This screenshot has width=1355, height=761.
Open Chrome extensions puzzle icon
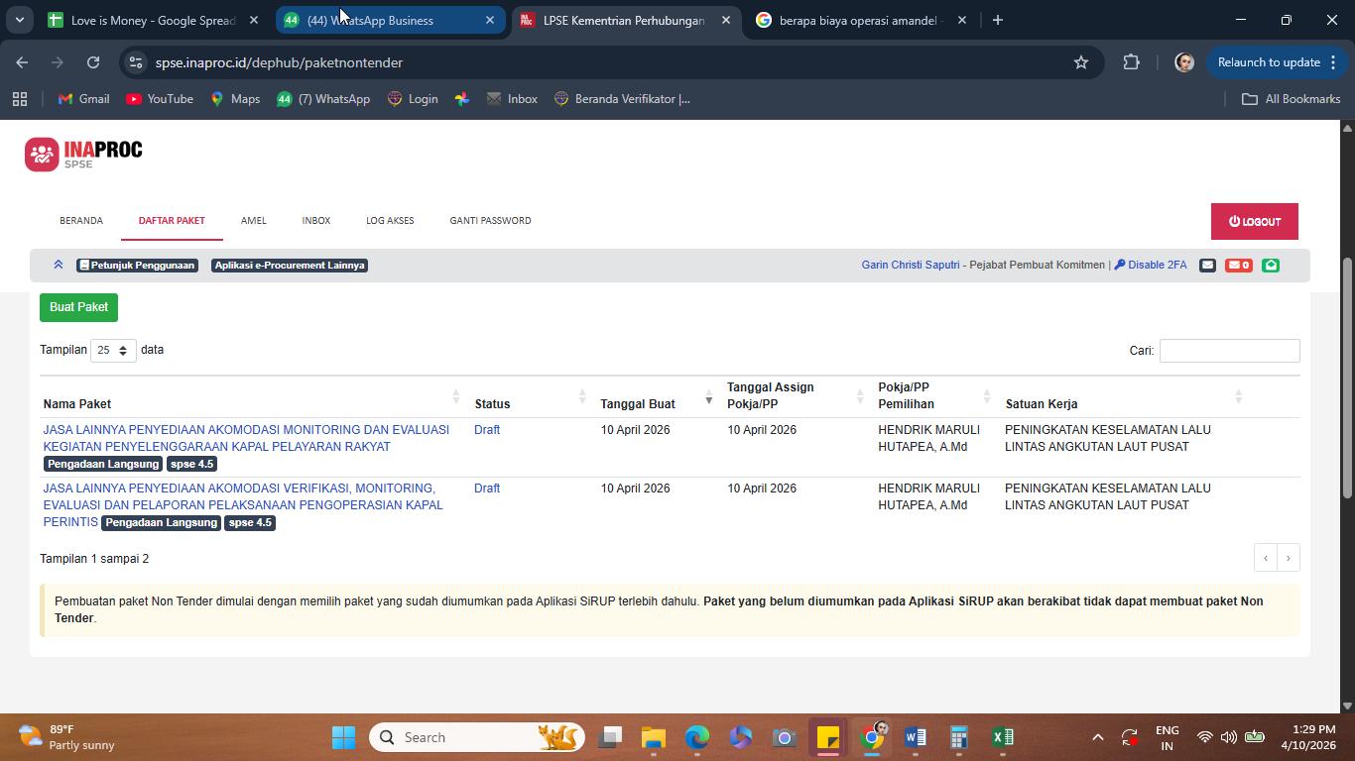tap(1132, 62)
